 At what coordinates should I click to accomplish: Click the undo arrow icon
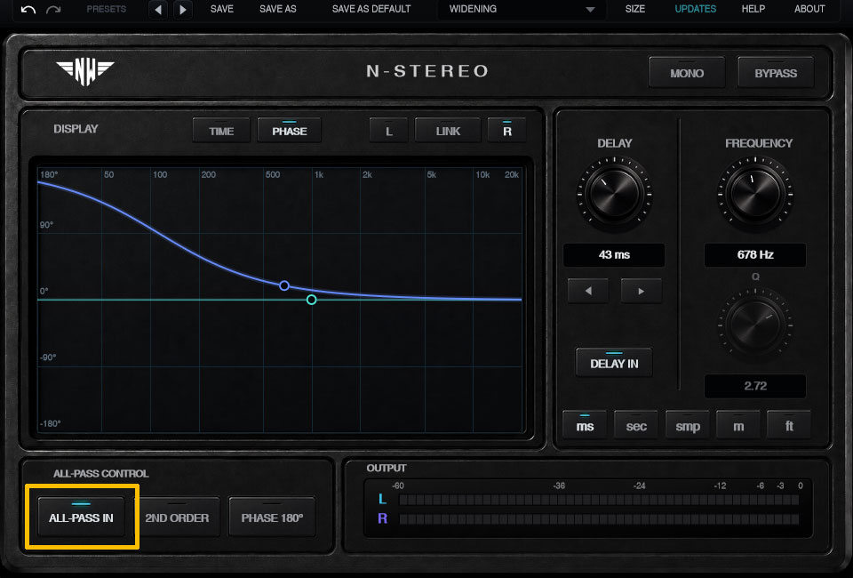[x=28, y=9]
